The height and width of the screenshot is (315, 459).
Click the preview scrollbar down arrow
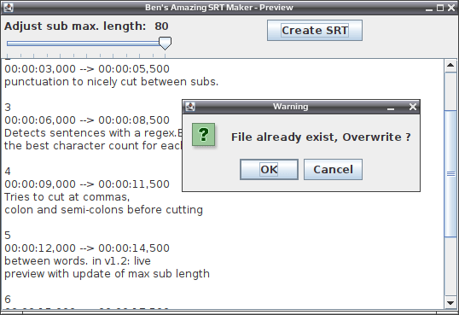(450, 303)
